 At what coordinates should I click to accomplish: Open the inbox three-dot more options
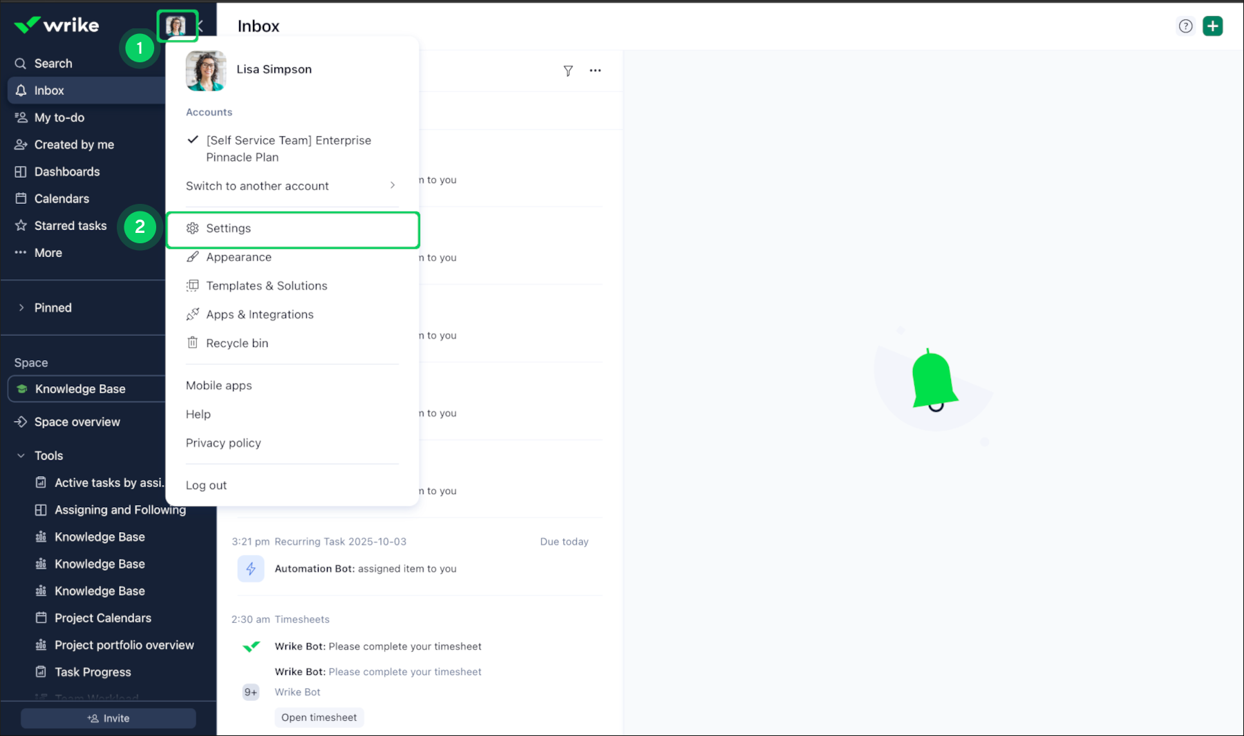(x=595, y=70)
